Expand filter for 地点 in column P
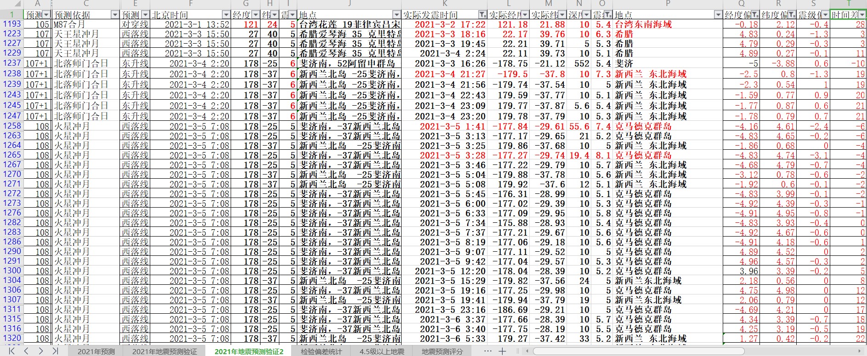 coord(718,15)
